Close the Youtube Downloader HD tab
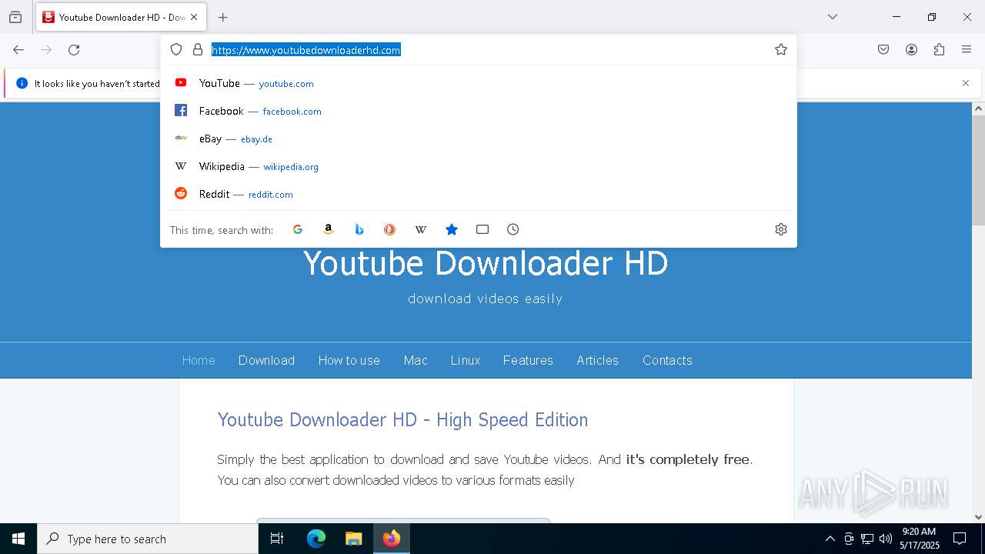 [194, 17]
